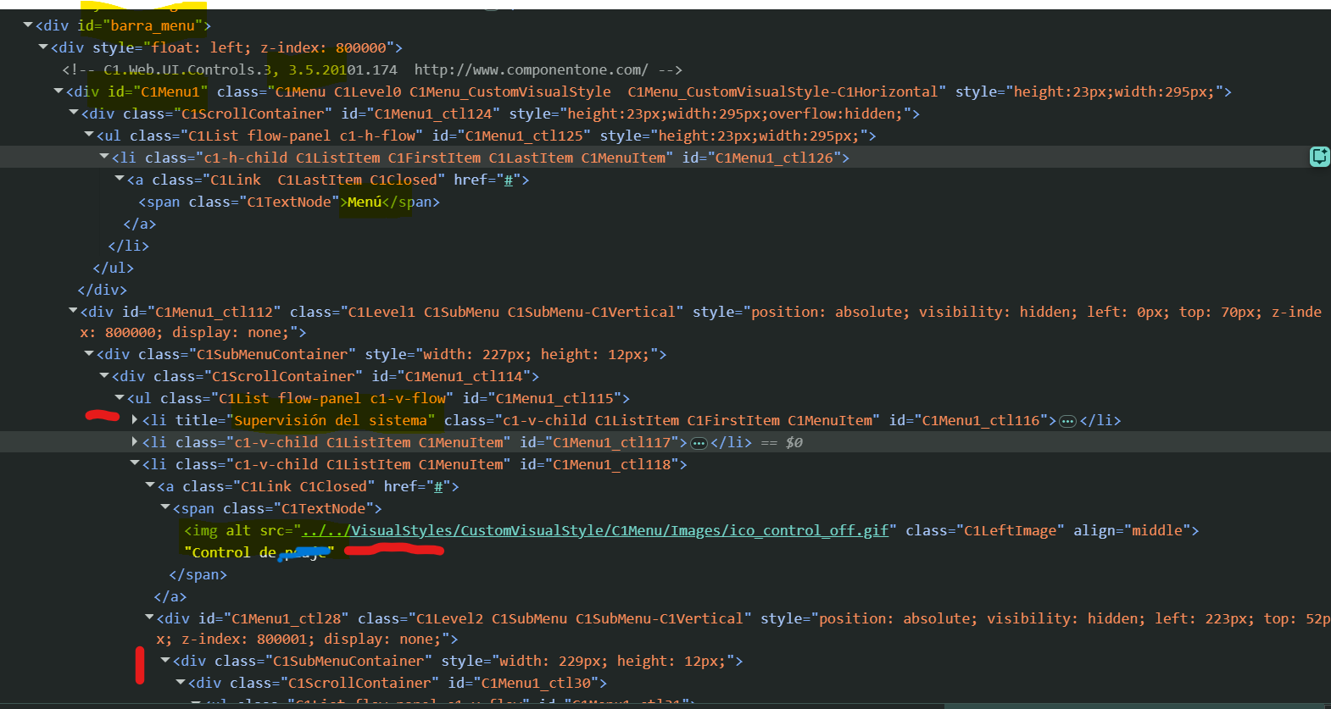The width and height of the screenshot is (1331, 709).
Task: Collapse the anchor with class C1LastItem C1Closed
Action: pyautogui.click(x=120, y=180)
